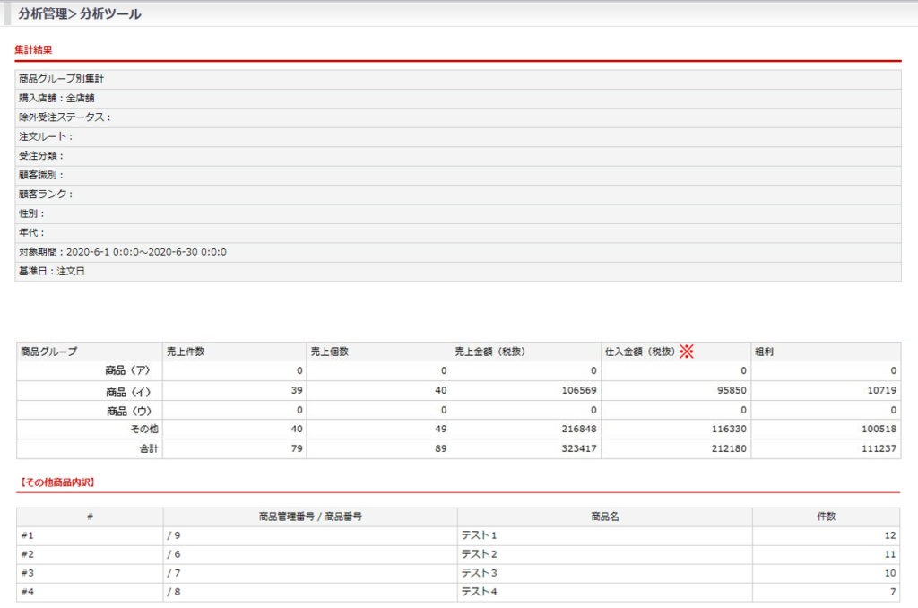This screenshot has height=608, width=918.
Task: Select the gross profit value 10719
Action: pos(882,391)
